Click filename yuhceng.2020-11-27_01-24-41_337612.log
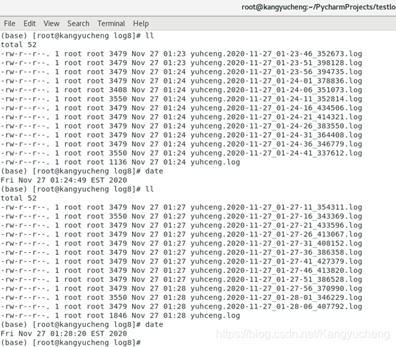 pyautogui.click(x=276, y=153)
